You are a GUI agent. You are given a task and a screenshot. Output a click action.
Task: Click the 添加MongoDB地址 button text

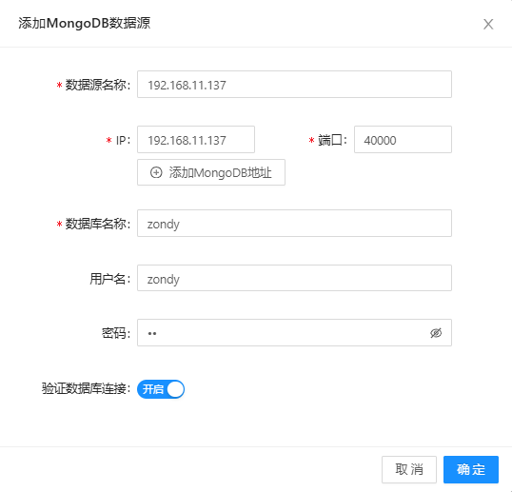coord(220,172)
